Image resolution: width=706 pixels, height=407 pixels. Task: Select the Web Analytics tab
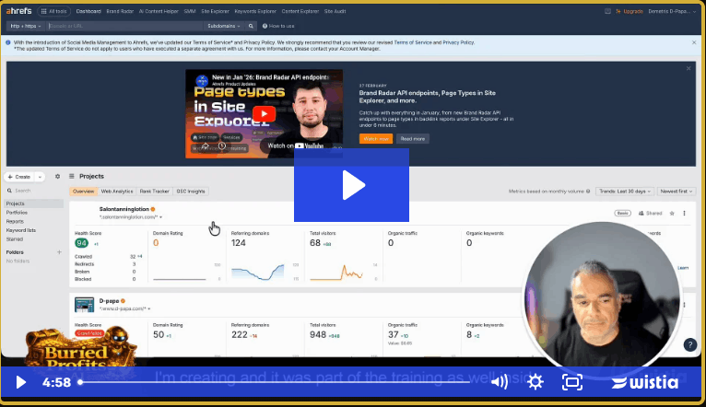tap(116, 192)
